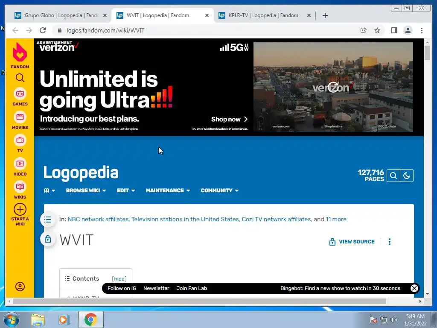Click Shop now in Verizon ad
Screen dimensions: 437x328
coord(229,119)
